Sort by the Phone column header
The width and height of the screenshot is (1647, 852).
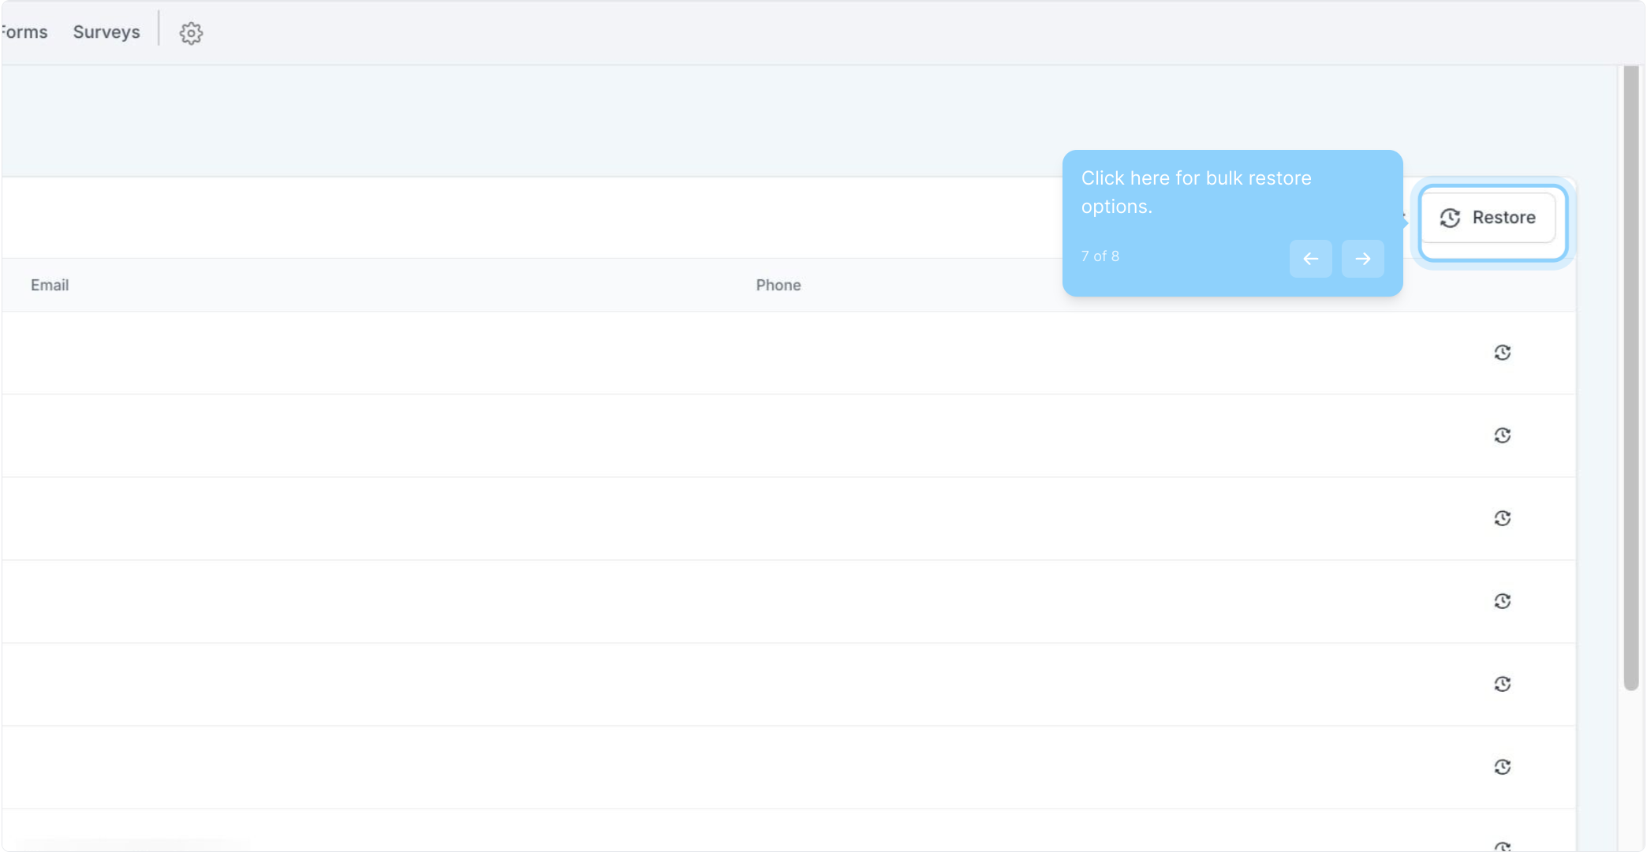click(778, 285)
